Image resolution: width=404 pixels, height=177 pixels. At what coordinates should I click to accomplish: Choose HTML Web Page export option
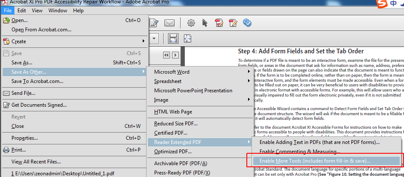click(x=200, y=112)
